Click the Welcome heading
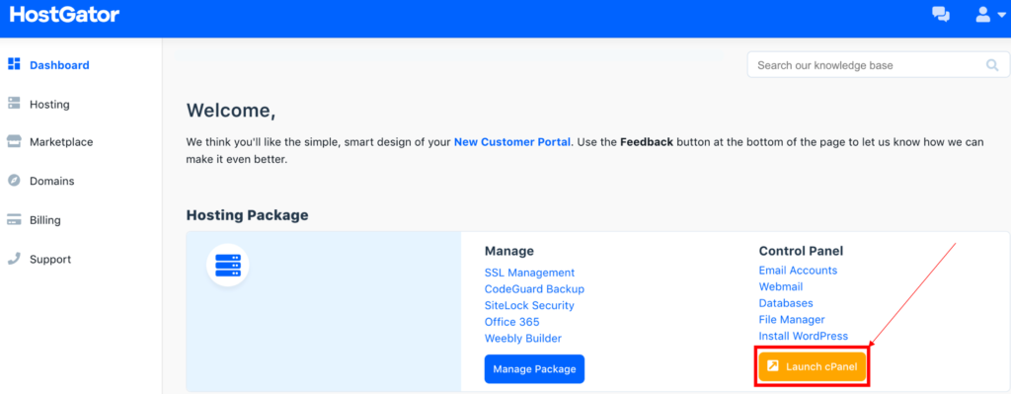 (x=231, y=111)
